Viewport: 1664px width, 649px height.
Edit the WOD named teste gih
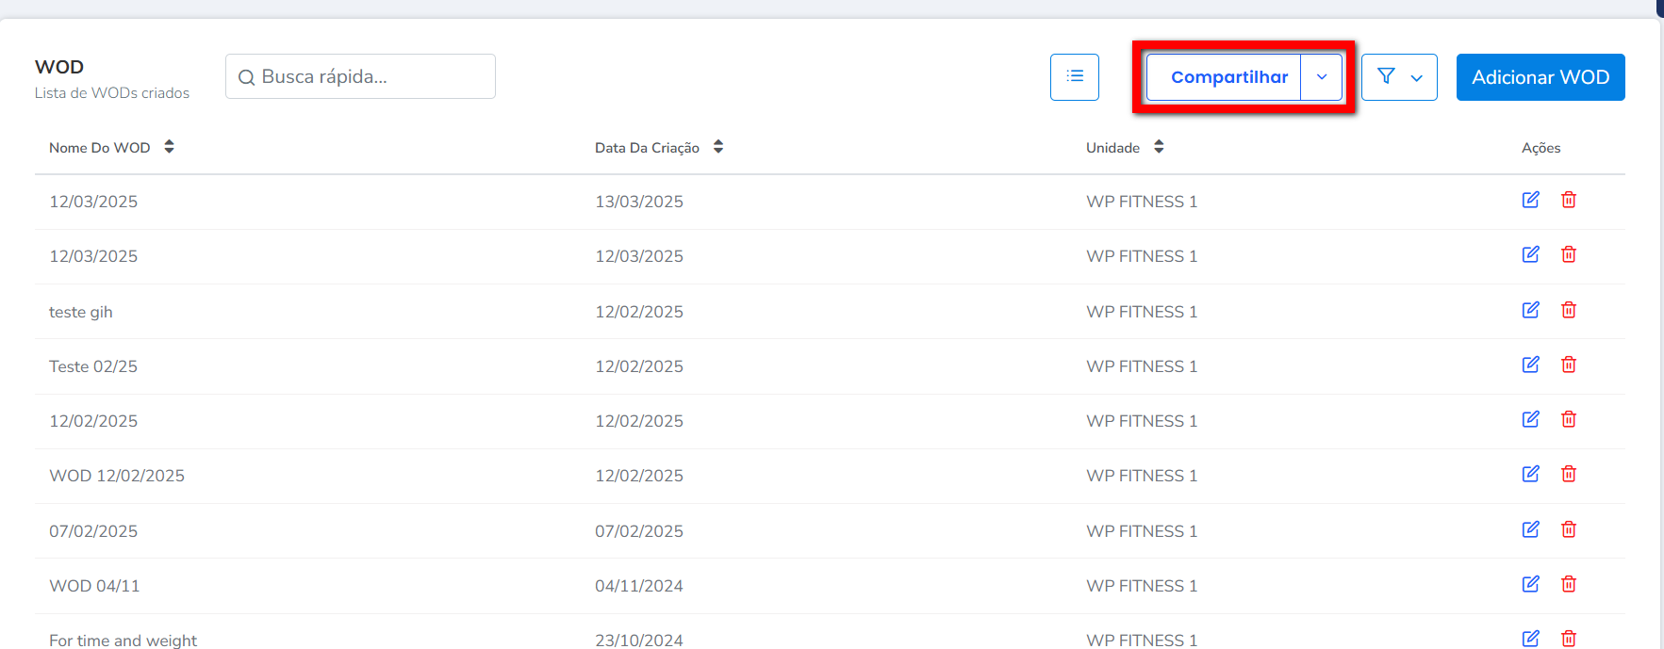tap(1530, 310)
